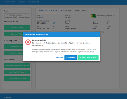Choose the FORMULAIRE PAPIER button
This screenshot has height=99, width=127.
tap(88, 58)
